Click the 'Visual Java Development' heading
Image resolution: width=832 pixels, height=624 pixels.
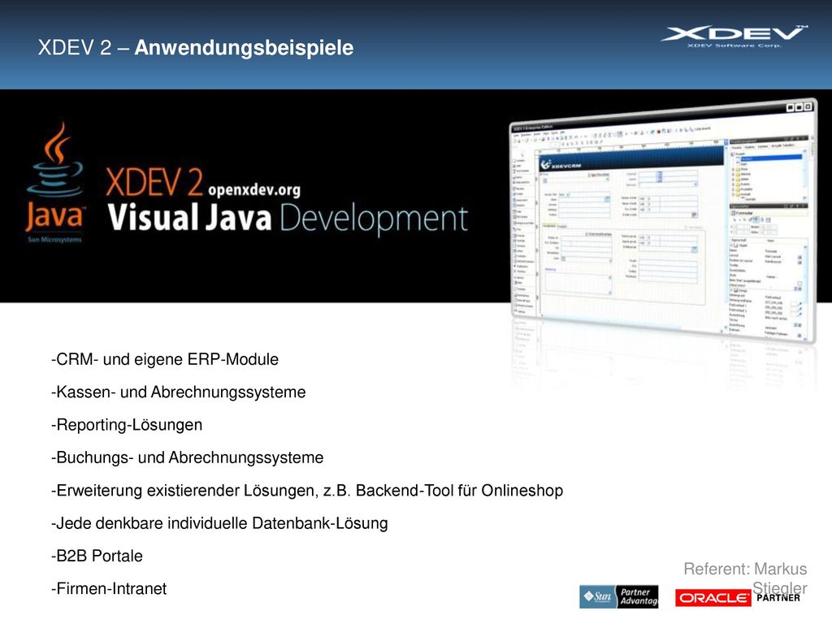pos(288,218)
